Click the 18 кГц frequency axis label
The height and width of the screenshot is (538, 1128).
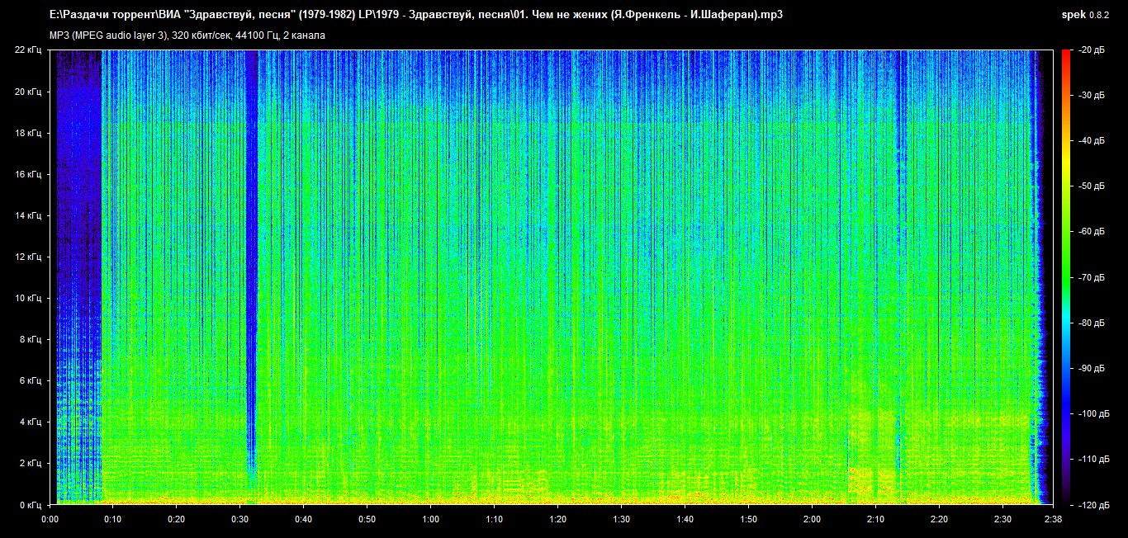tap(28, 133)
